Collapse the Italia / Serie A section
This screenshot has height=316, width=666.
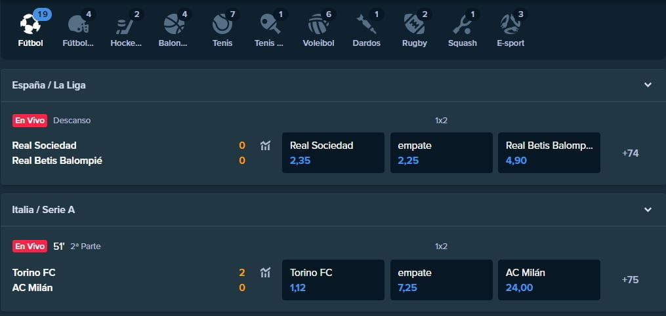coord(648,210)
